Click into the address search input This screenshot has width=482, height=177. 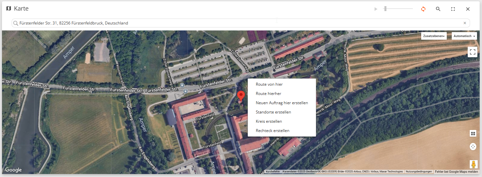233,23
